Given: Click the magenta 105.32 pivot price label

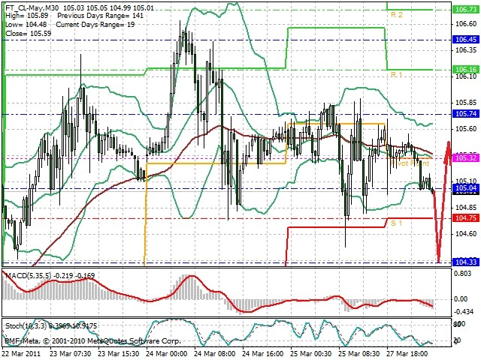Looking at the screenshot, I should [x=466, y=158].
